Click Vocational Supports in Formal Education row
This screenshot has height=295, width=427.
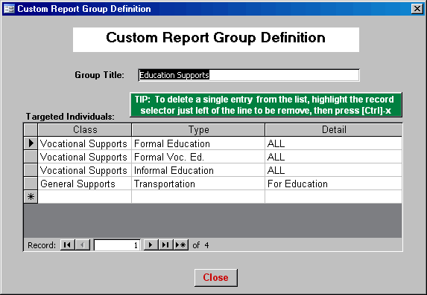click(x=85, y=143)
